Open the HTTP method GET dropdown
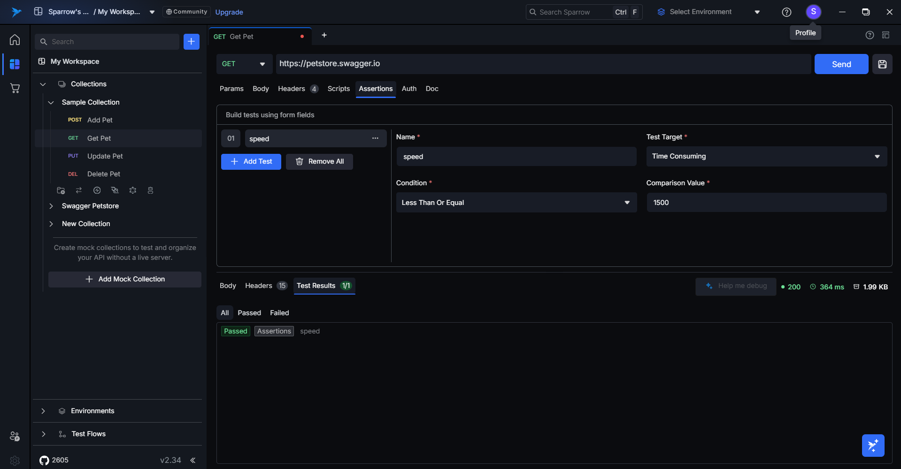 click(x=244, y=64)
